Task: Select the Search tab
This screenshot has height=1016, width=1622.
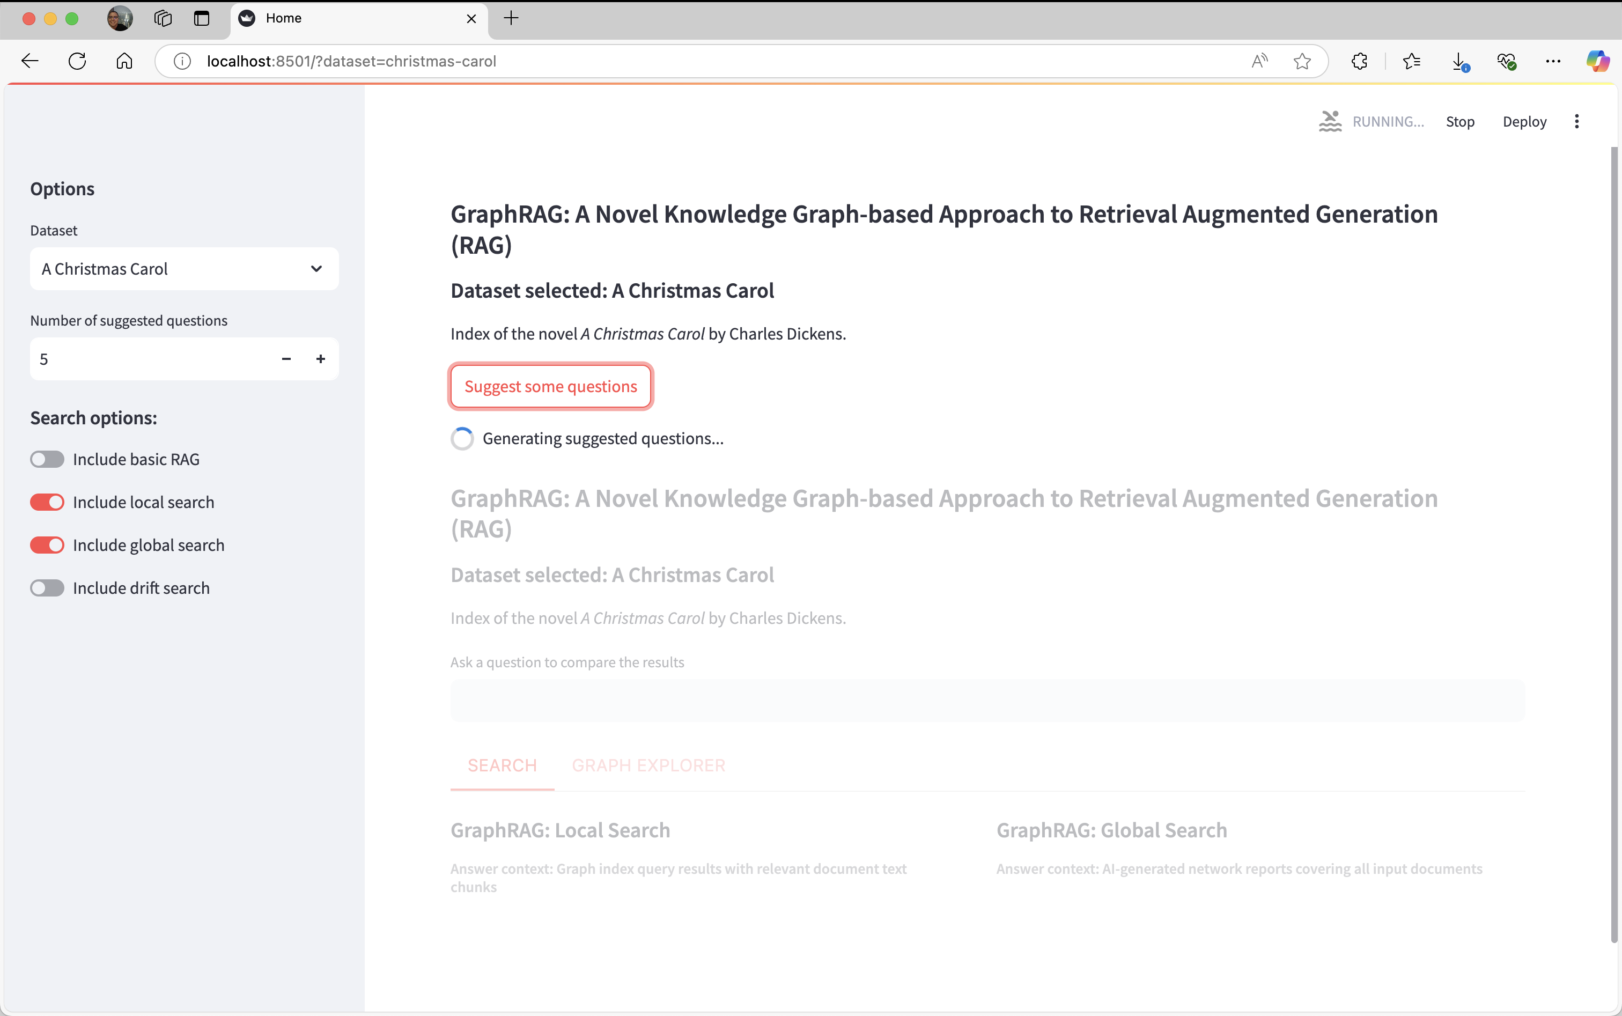Action: [x=502, y=765]
